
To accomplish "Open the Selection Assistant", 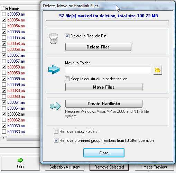I will [x=65, y=167].
